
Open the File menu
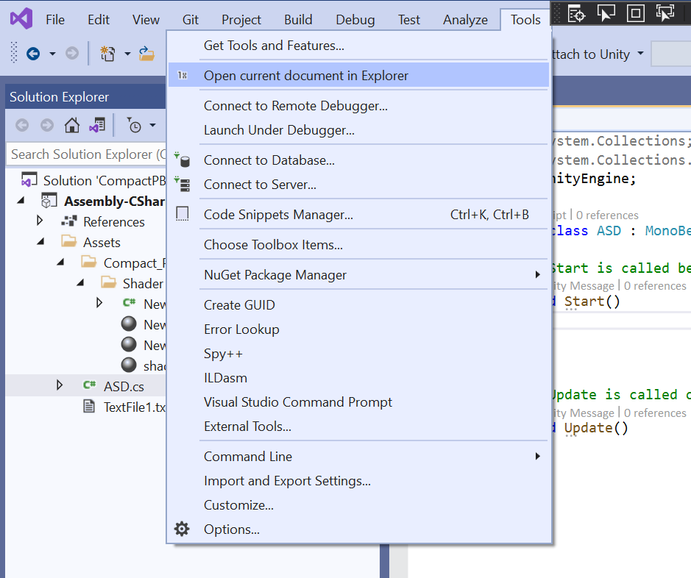point(55,20)
